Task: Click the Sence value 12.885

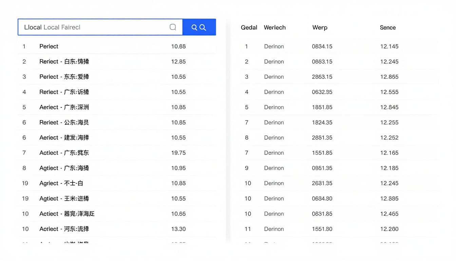Action: [389, 198]
